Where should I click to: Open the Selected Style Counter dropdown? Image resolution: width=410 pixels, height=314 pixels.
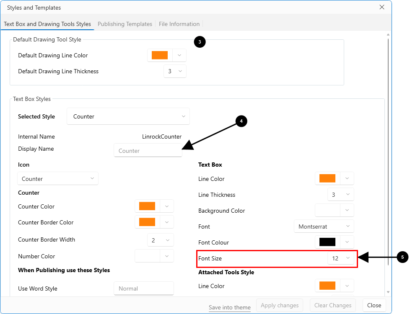coord(128,116)
